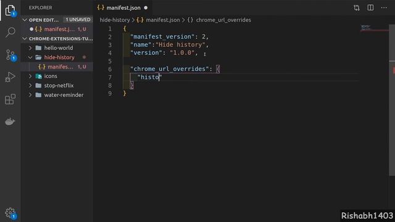Collapse the hide-history folder
Image resolution: width=395 pixels, height=222 pixels.
coord(30,57)
